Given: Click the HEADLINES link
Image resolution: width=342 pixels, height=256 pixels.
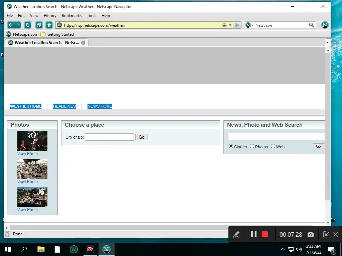Looking at the screenshot, I should click(64, 106).
